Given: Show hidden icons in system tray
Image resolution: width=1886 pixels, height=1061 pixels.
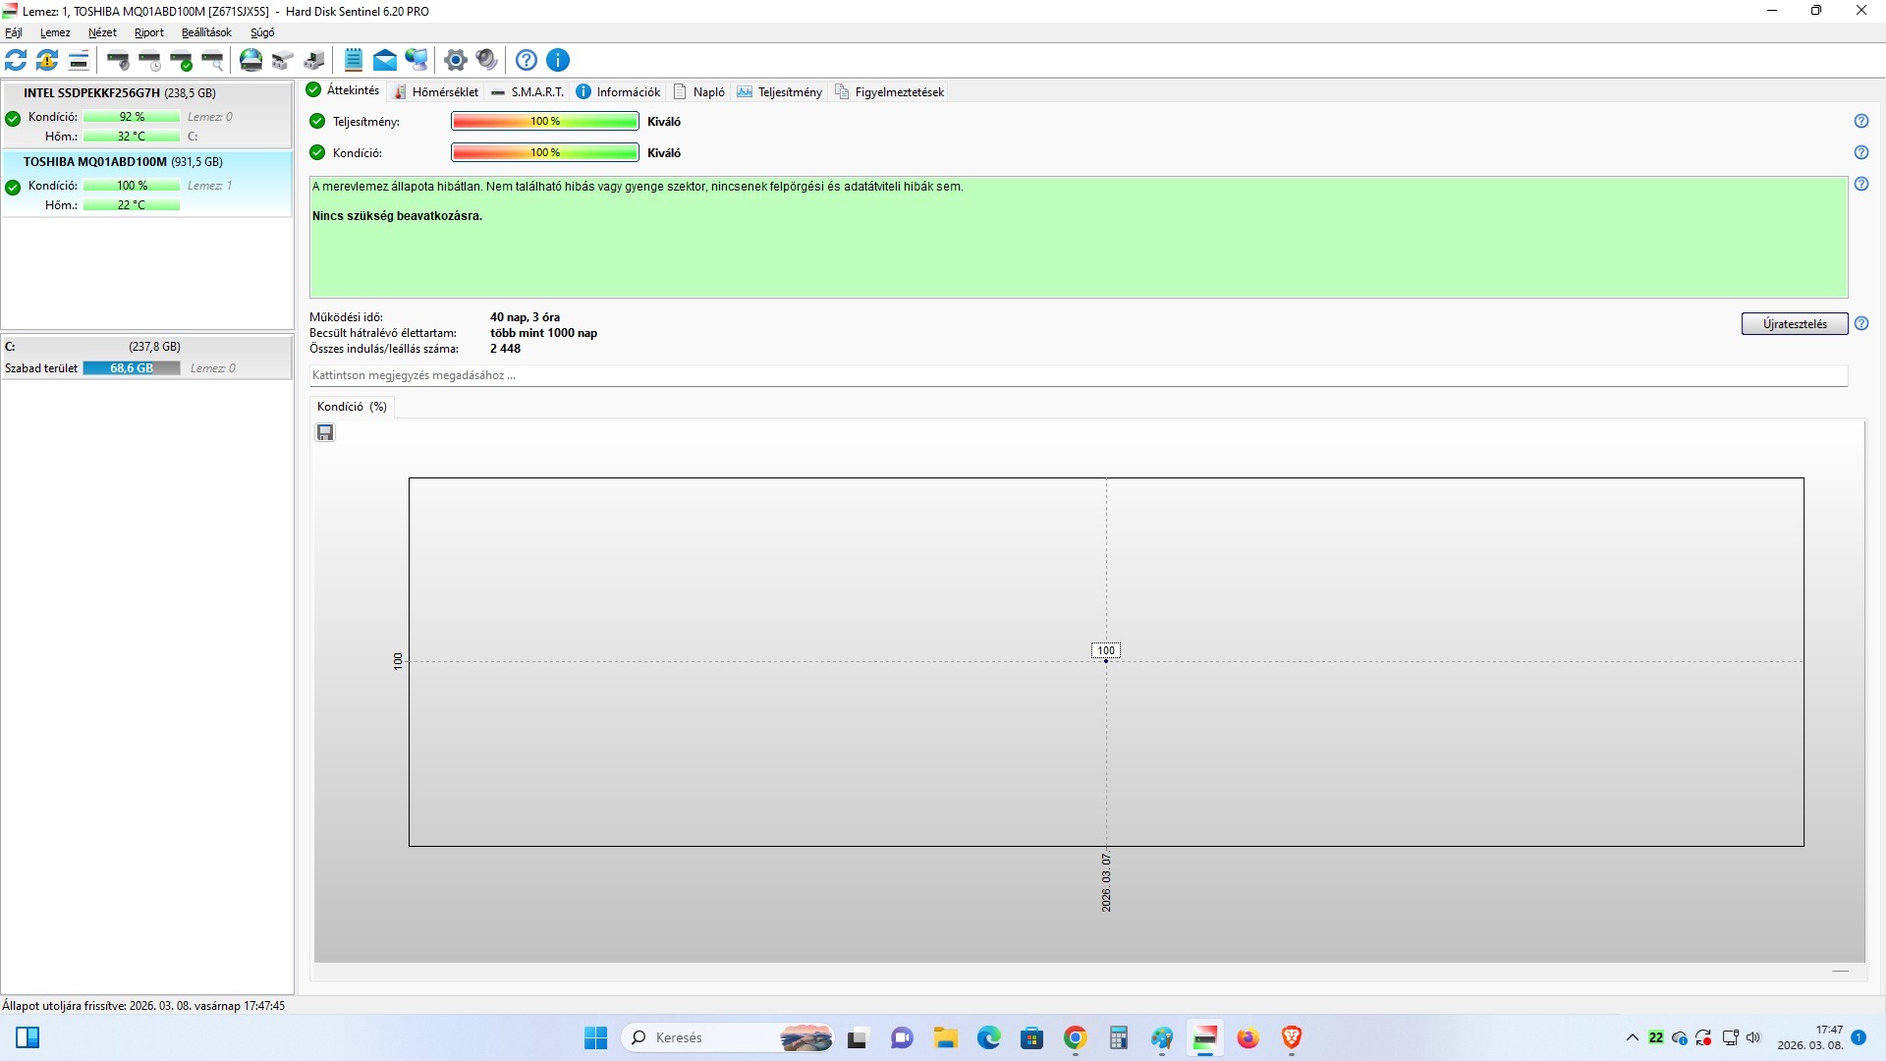Looking at the screenshot, I should click(x=1632, y=1037).
